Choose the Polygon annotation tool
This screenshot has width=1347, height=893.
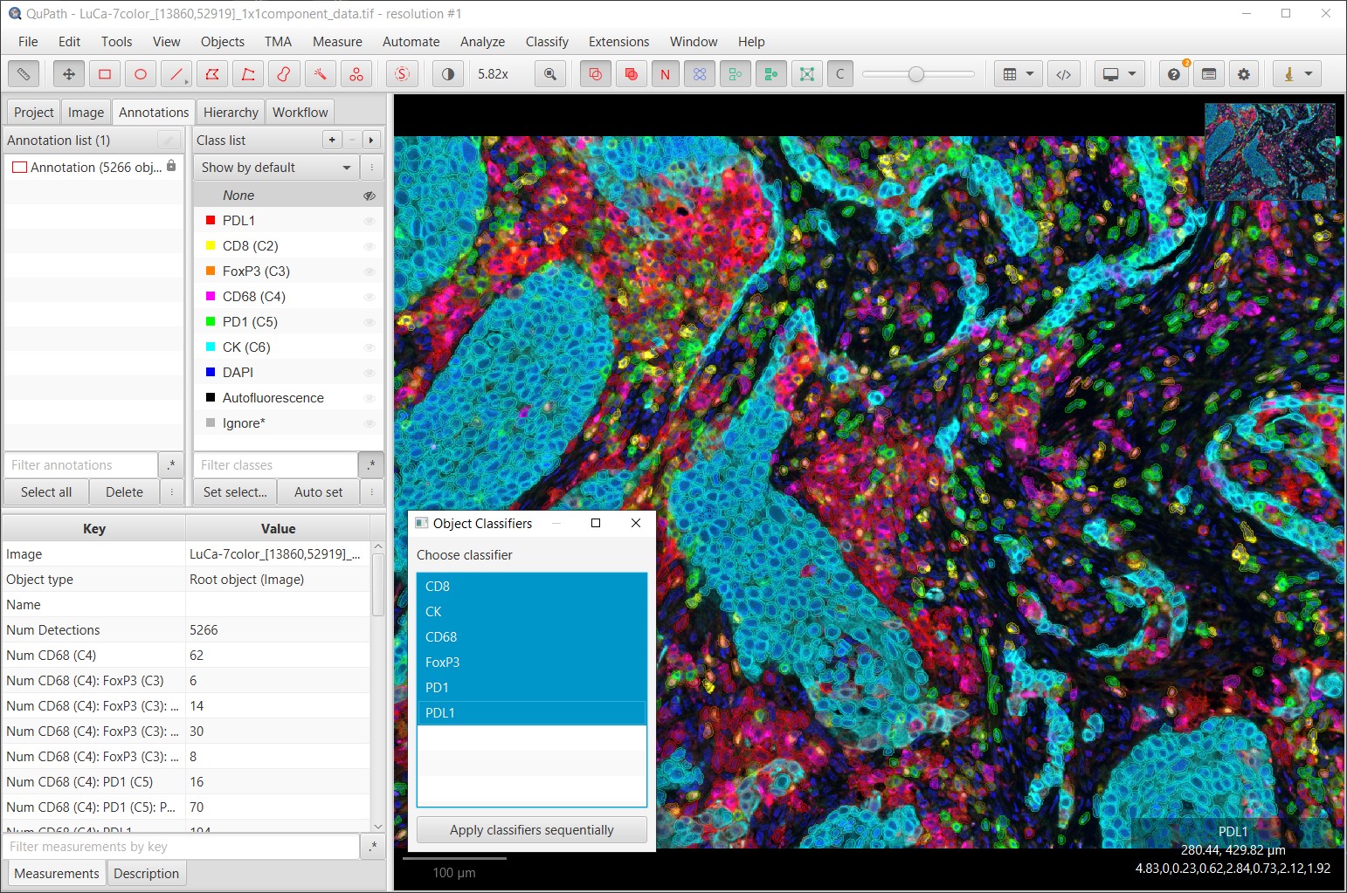point(212,74)
